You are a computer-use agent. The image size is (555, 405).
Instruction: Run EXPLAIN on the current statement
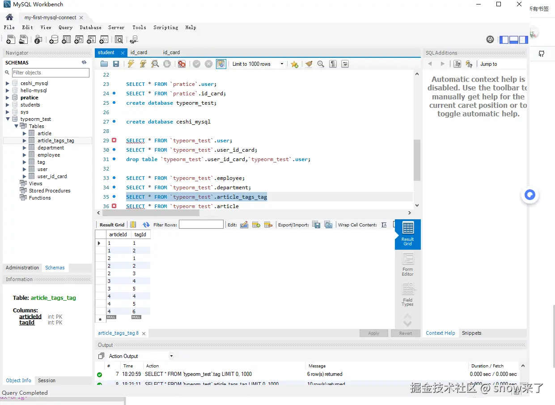click(x=155, y=64)
